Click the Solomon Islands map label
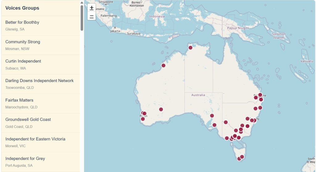This screenshot has width=316, height=172. 279,36
